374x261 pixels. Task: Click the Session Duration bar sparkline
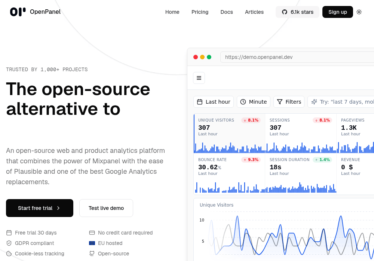[x=301, y=188]
